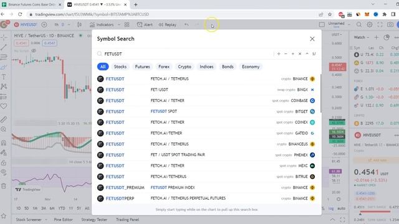Image resolution: width=399 pixels, height=224 pixels.
Task: Select the zoom in tool
Action: (x=4, y=129)
